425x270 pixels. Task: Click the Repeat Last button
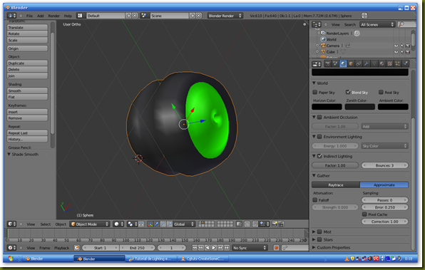coord(27,133)
